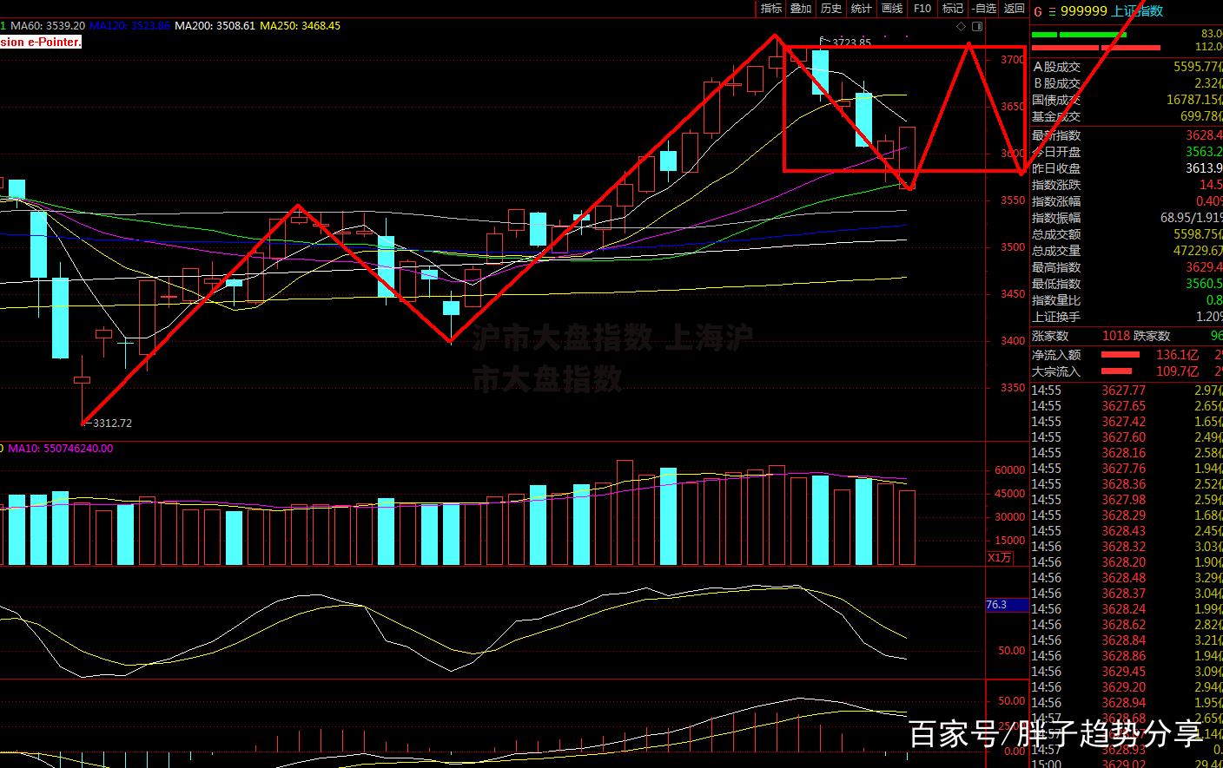Click the 涨家数 label
The width and height of the screenshot is (1223, 768).
pos(1050,336)
